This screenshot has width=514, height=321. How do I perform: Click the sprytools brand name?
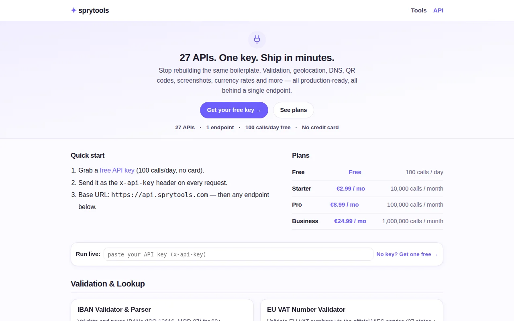click(94, 10)
